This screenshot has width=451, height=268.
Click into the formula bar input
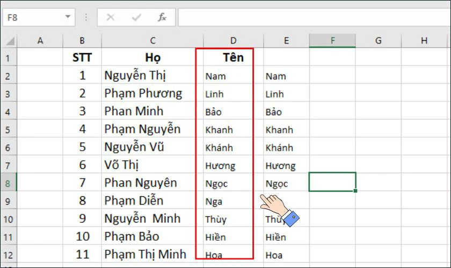[315, 17]
